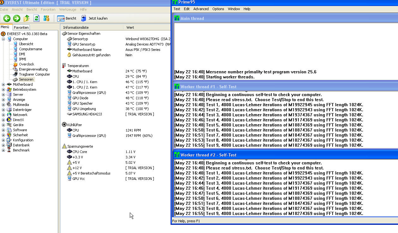Click Worker thread #1 window icon

click(x=177, y=87)
